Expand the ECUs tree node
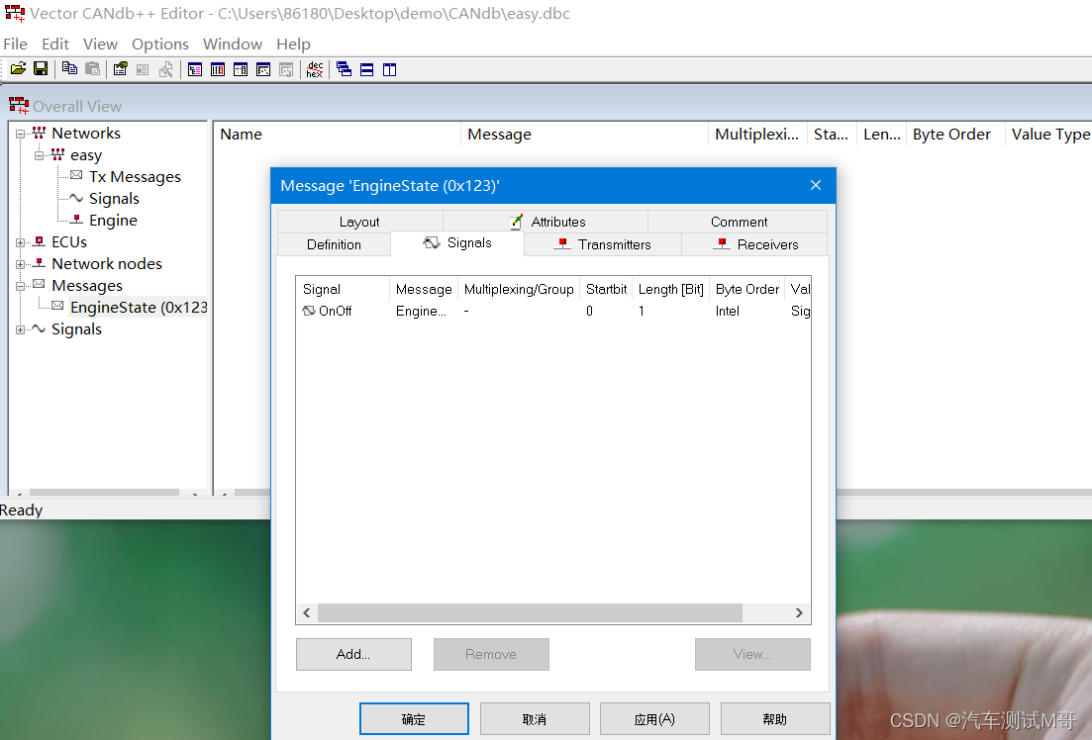Viewport: 1092px width, 740px height. pos(20,242)
